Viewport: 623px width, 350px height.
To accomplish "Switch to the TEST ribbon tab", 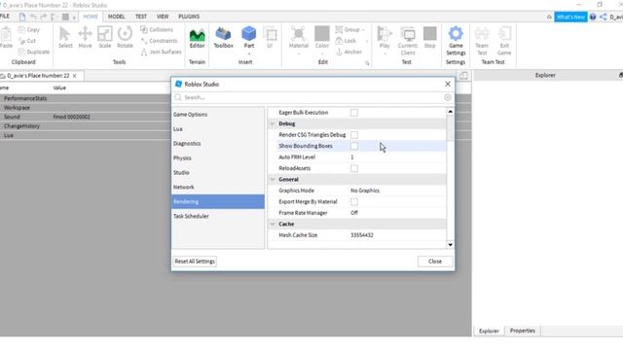I will 141,17.
